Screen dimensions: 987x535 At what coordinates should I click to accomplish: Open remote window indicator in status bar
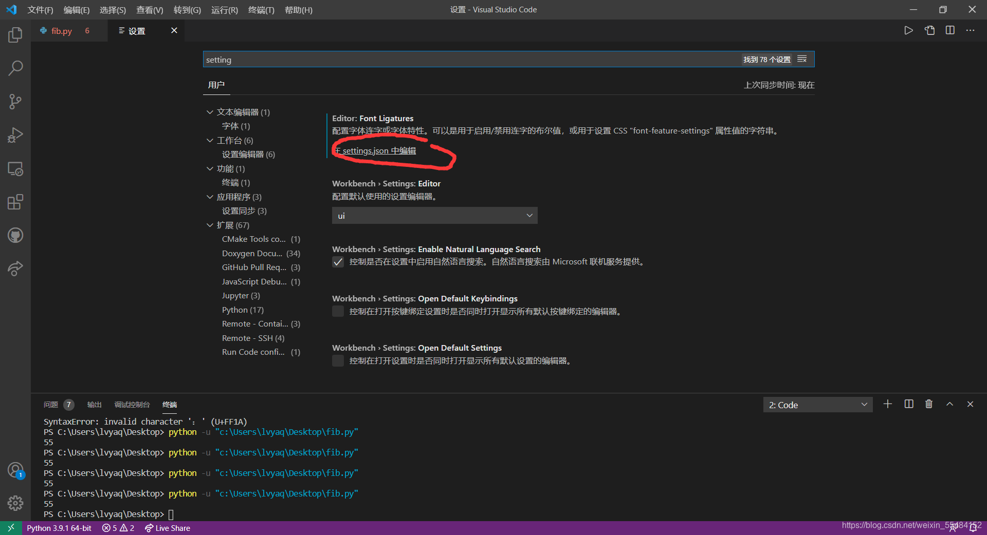point(11,528)
